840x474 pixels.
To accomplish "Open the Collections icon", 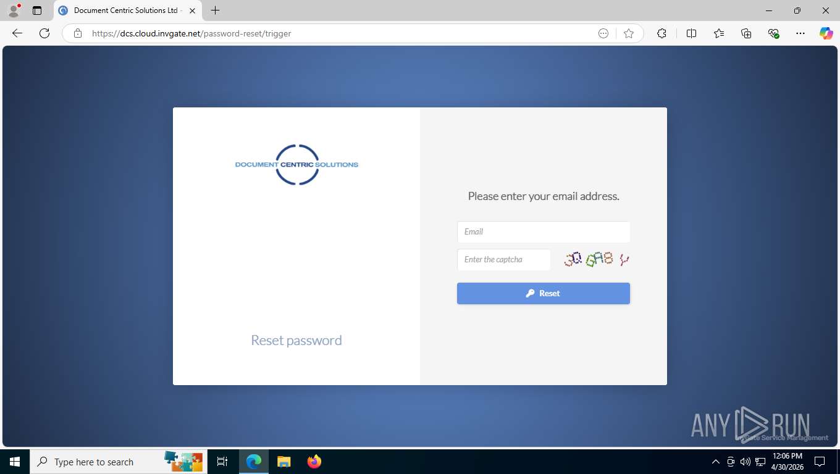I will (x=746, y=33).
